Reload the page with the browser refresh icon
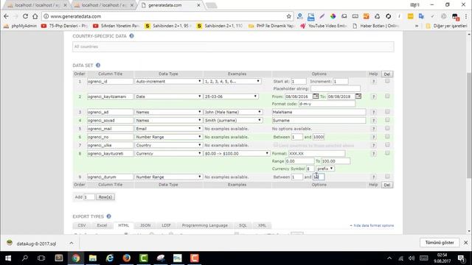 (x=25, y=16)
